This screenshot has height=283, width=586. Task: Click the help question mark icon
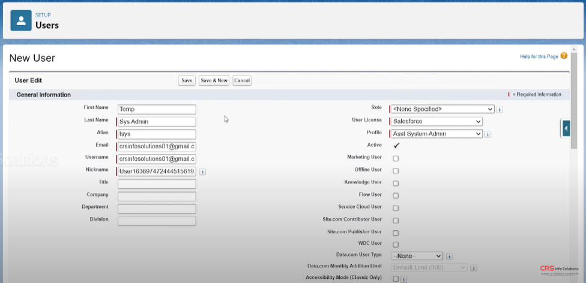tap(564, 56)
